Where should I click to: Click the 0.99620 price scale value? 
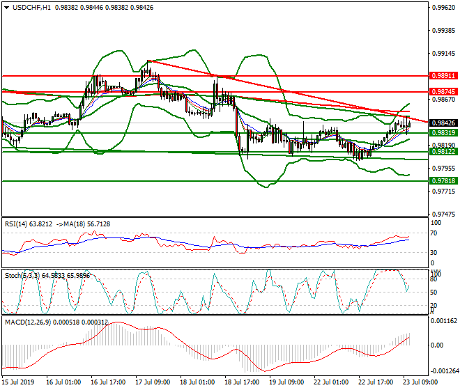(444, 8)
